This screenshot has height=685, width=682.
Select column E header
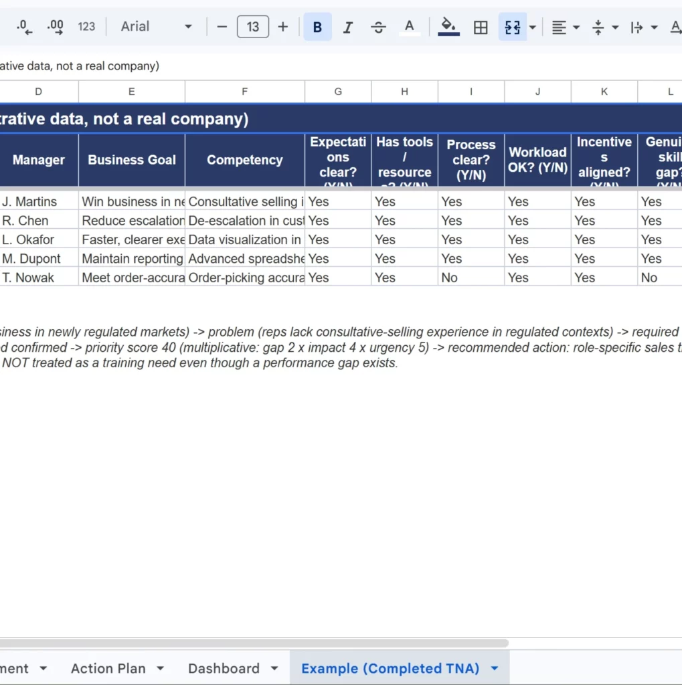coord(132,92)
